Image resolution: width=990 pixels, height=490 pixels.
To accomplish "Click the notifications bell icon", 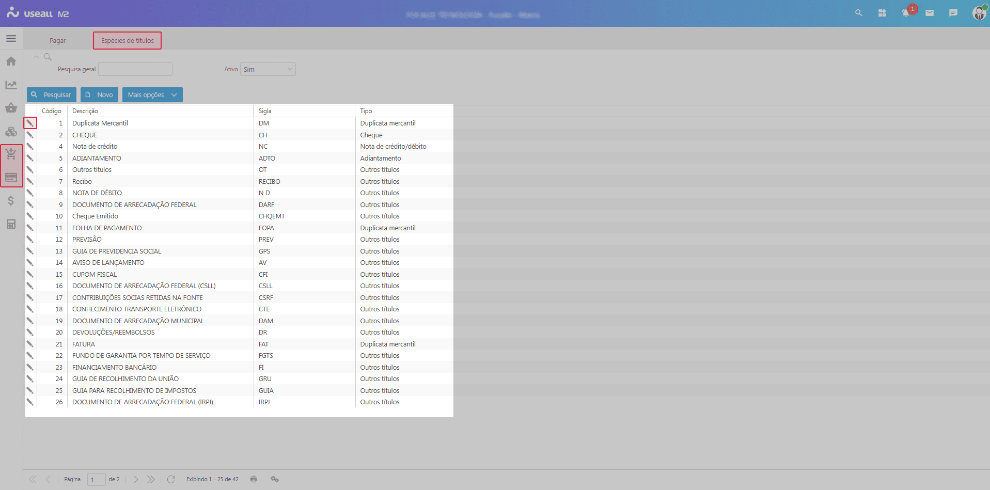I will click(x=905, y=13).
